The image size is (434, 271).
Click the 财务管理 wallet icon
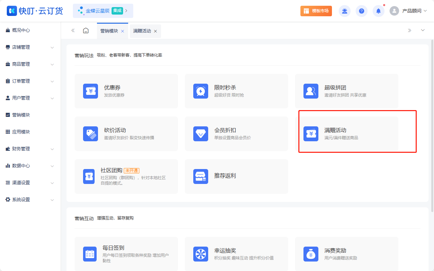click(8, 149)
